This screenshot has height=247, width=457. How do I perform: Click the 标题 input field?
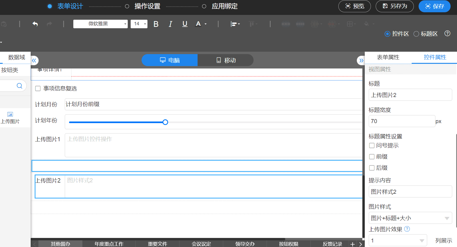coord(410,95)
